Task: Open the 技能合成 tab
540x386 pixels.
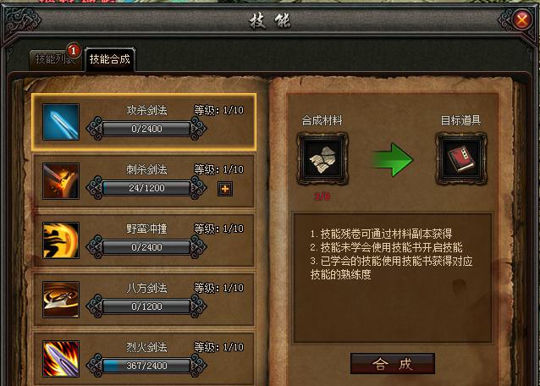Action: [x=109, y=59]
